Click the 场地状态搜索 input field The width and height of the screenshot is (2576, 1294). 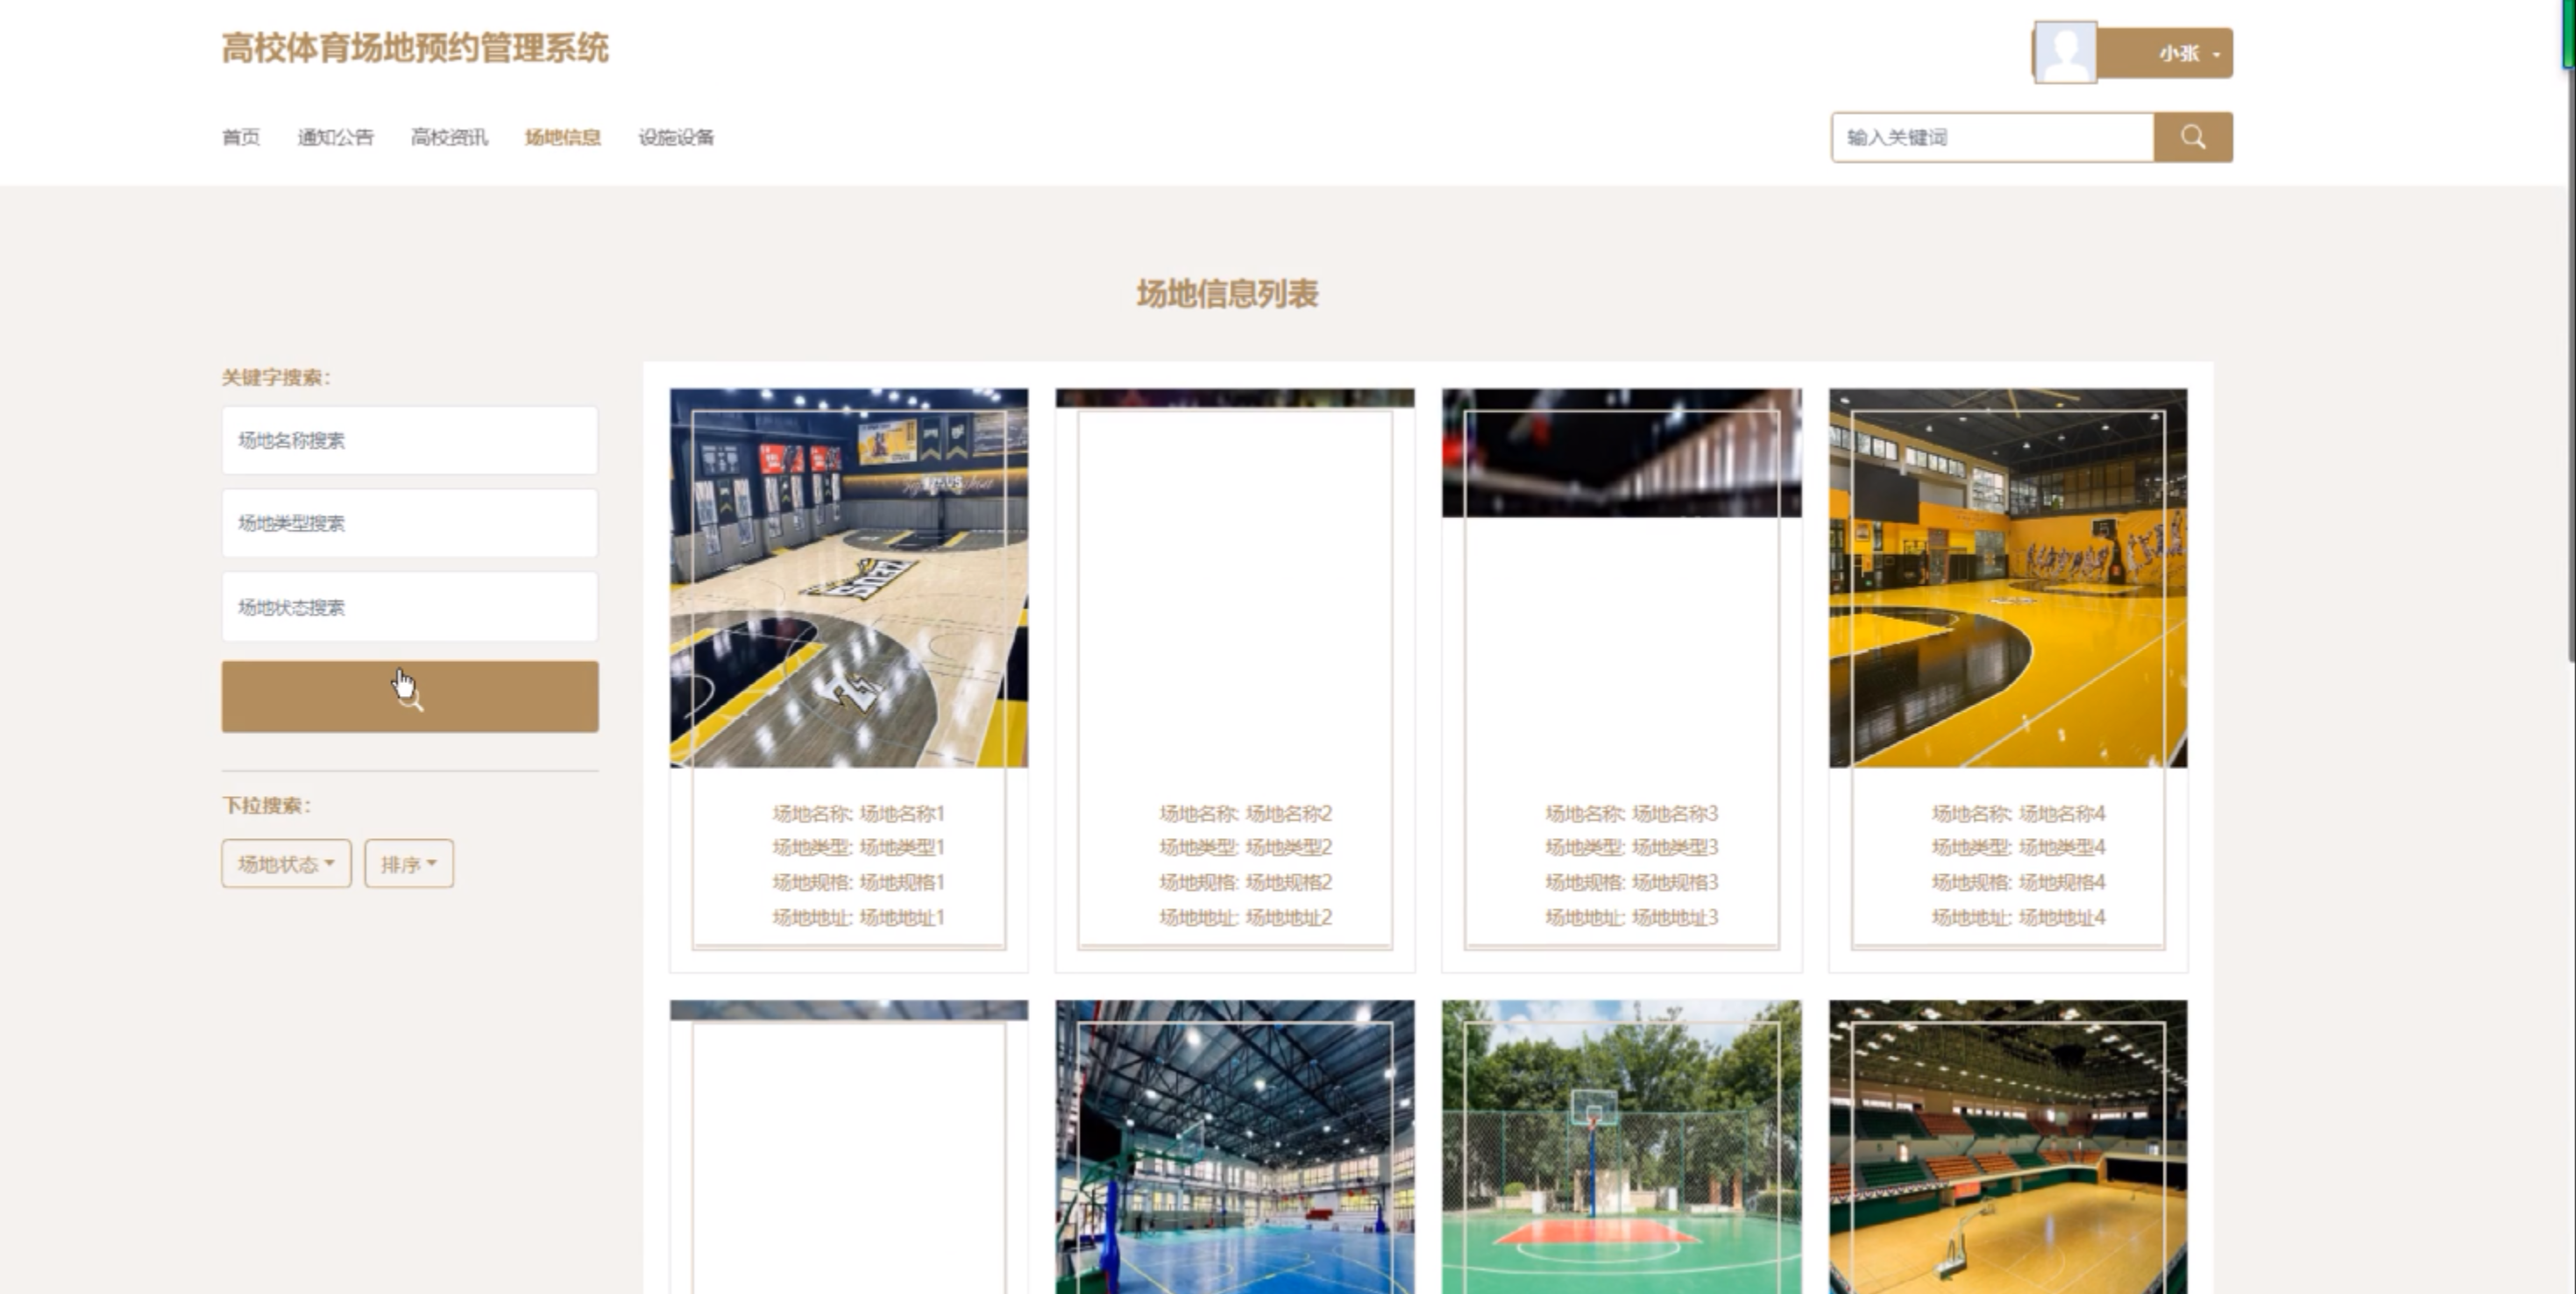(x=410, y=607)
